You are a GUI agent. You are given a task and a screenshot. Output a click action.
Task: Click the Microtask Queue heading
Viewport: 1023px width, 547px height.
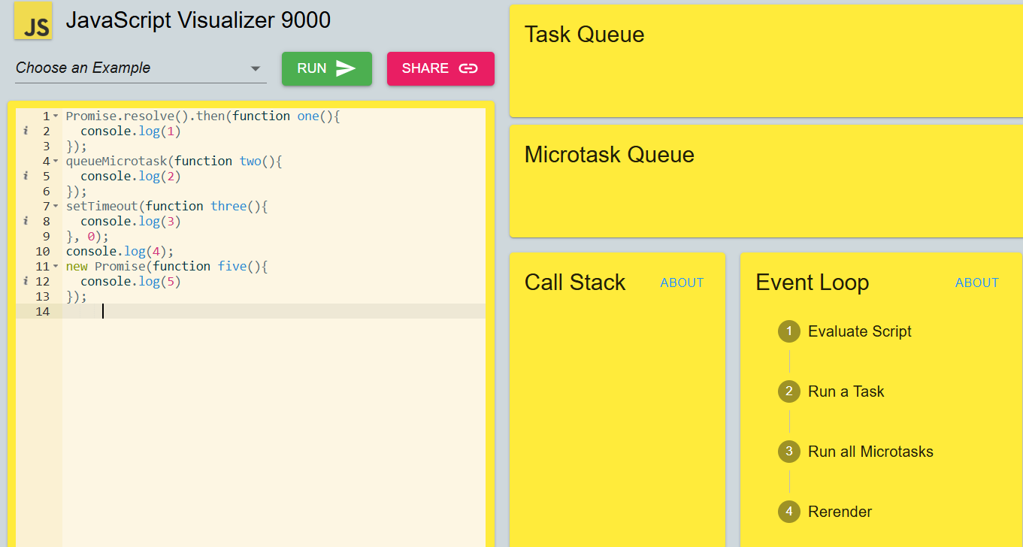pos(609,155)
